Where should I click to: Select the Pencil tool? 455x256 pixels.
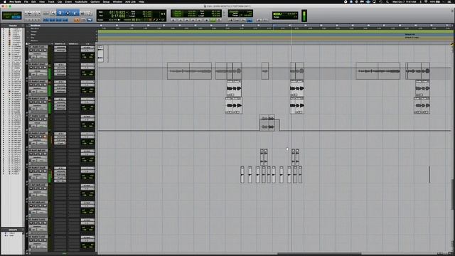[89, 14]
